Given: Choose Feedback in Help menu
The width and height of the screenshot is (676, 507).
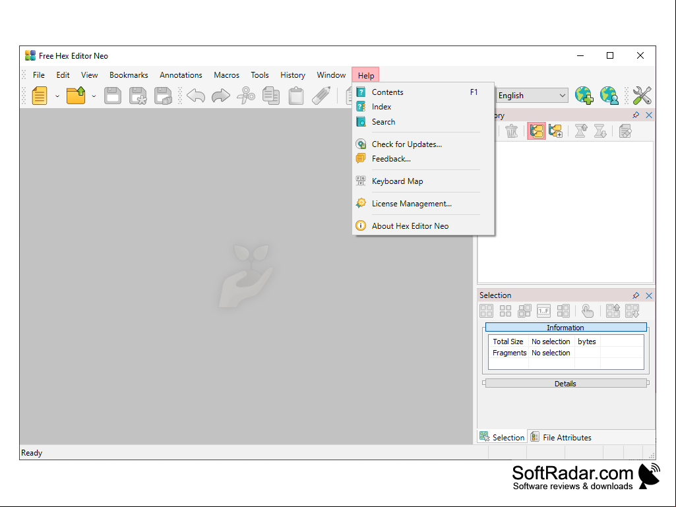Looking at the screenshot, I should pos(423,159).
